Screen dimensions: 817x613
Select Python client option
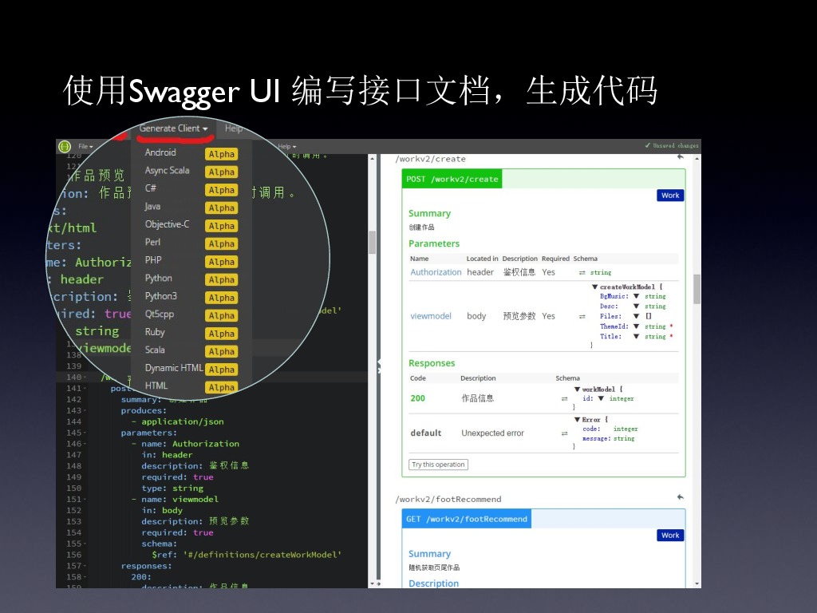pos(159,279)
